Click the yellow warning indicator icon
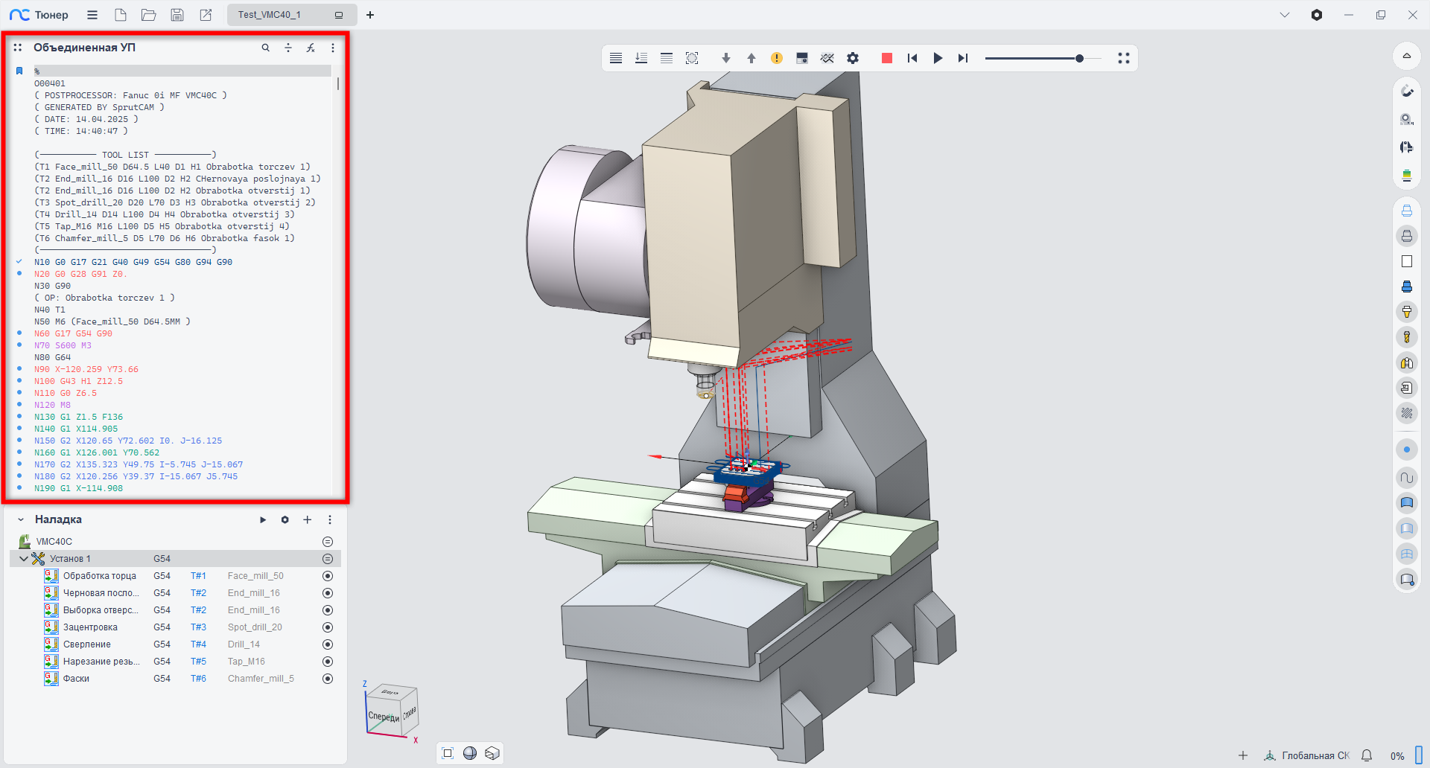 [777, 58]
